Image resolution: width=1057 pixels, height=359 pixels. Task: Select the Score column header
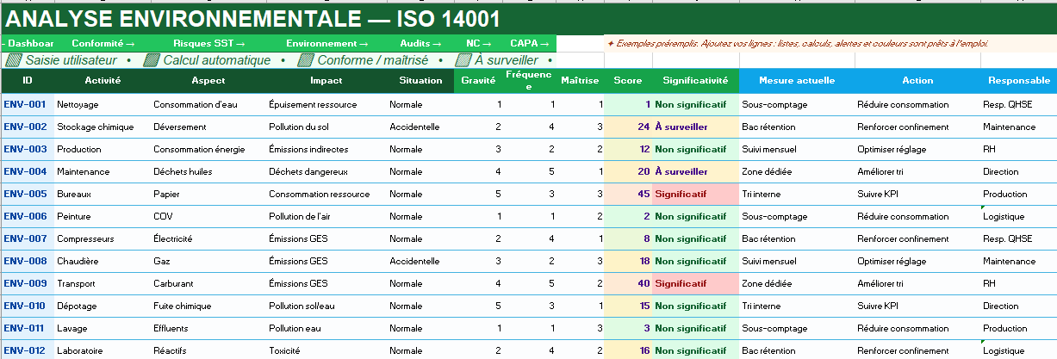pyautogui.click(x=628, y=81)
